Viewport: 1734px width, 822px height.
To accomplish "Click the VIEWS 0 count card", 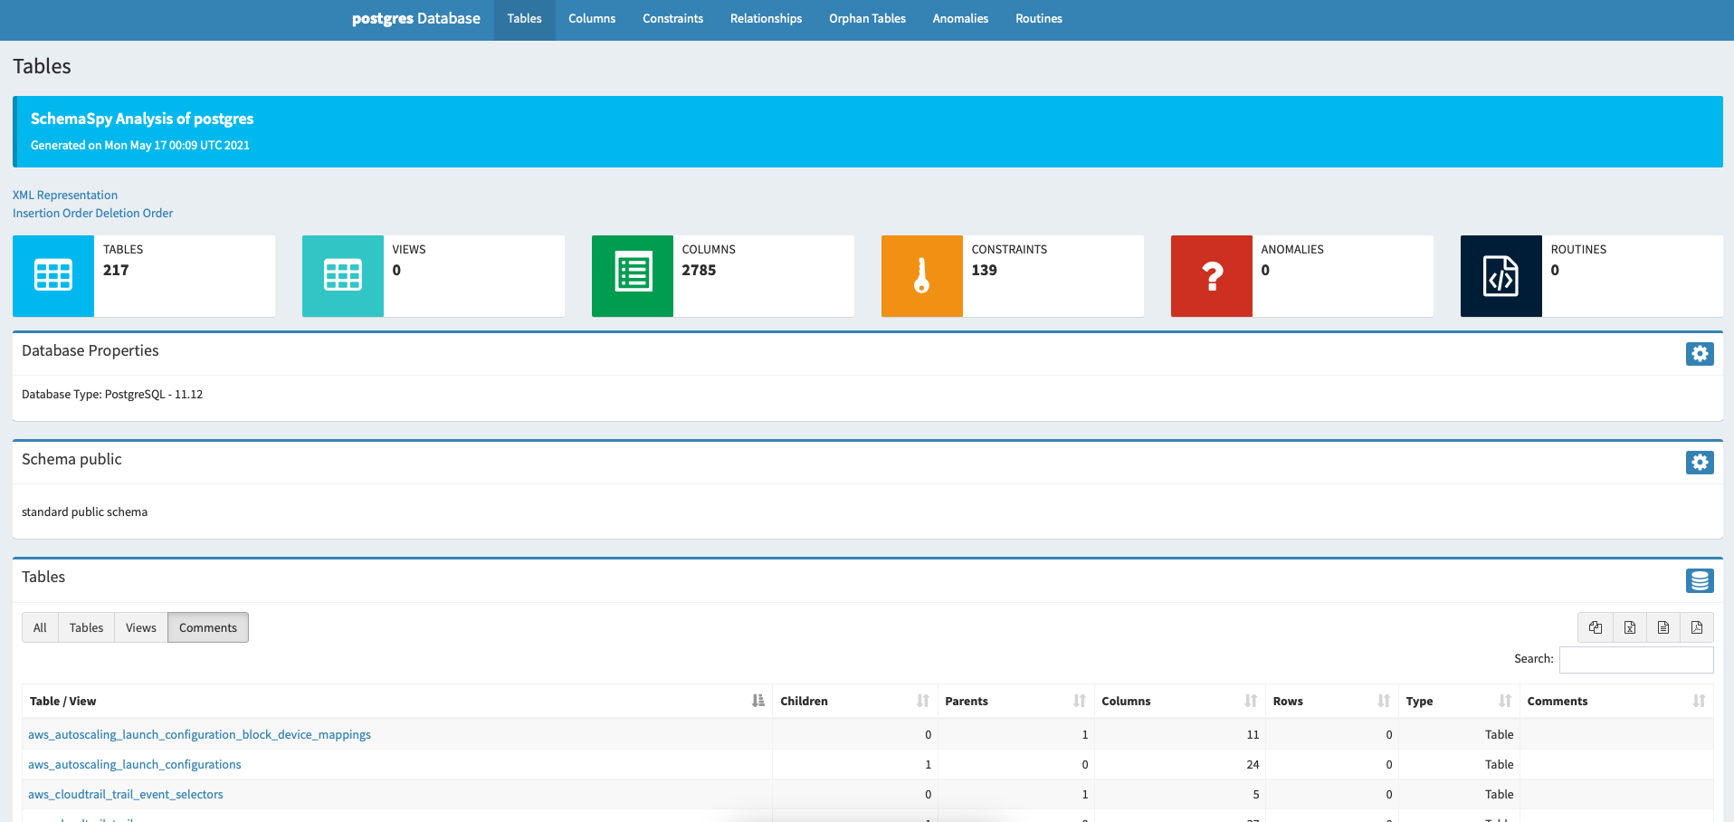I will (433, 276).
